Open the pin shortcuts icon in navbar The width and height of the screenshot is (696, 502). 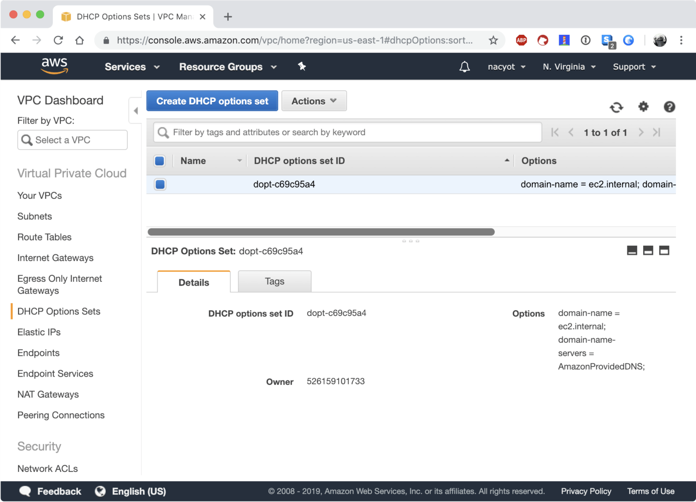click(x=302, y=66)
